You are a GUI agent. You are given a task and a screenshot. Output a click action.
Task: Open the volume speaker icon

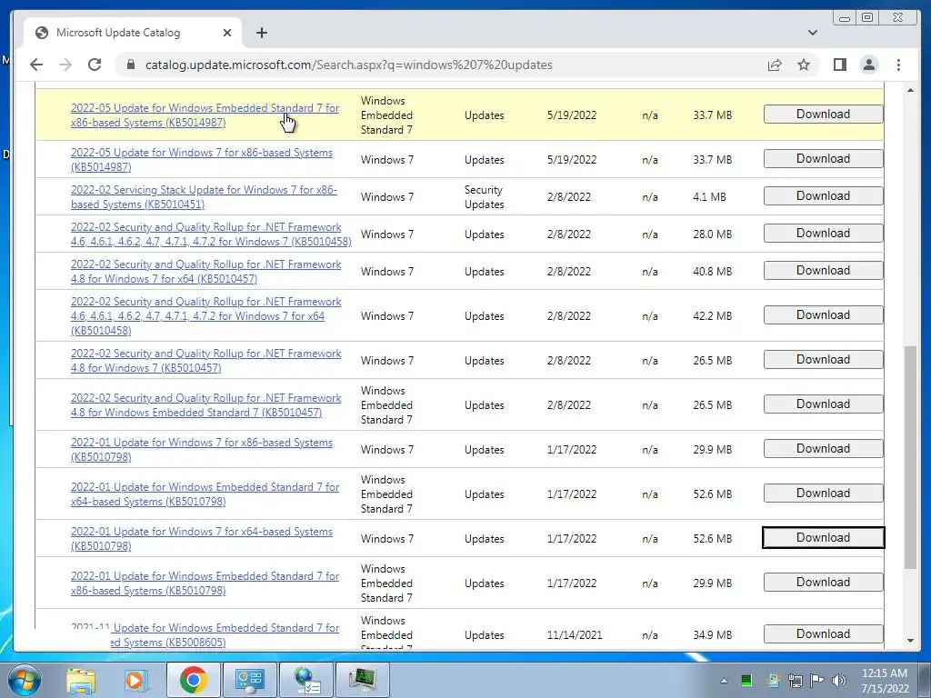click(x=838, y=680)
